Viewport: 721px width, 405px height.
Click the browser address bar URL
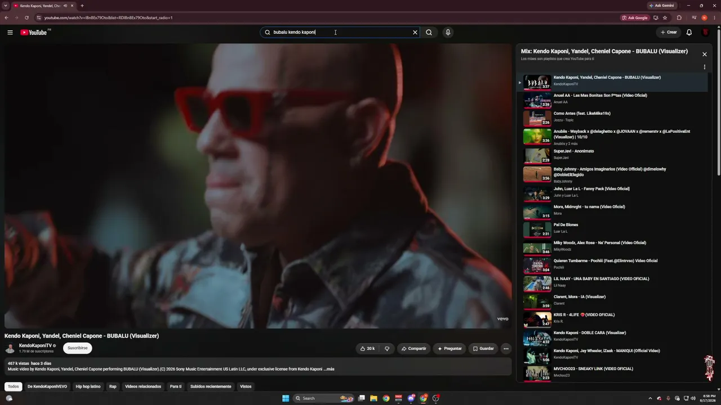pos(108,17)
